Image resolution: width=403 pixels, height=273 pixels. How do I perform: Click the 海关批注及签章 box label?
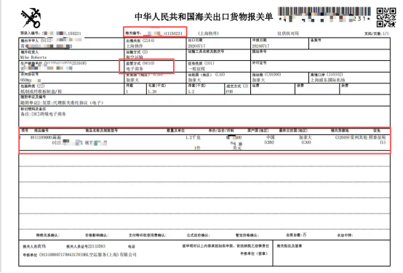coord(289,246)
